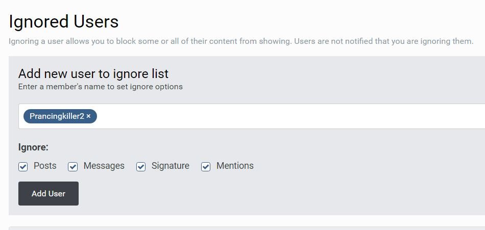Image resolution: width=485 pixels, height=230 pixels.
Task: Click the empty panel area beside Add User
Action: pyautogui.click(x=255, y=194)
